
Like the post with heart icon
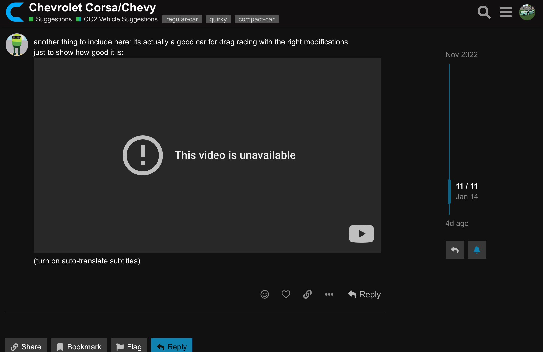tap(286, 294)
